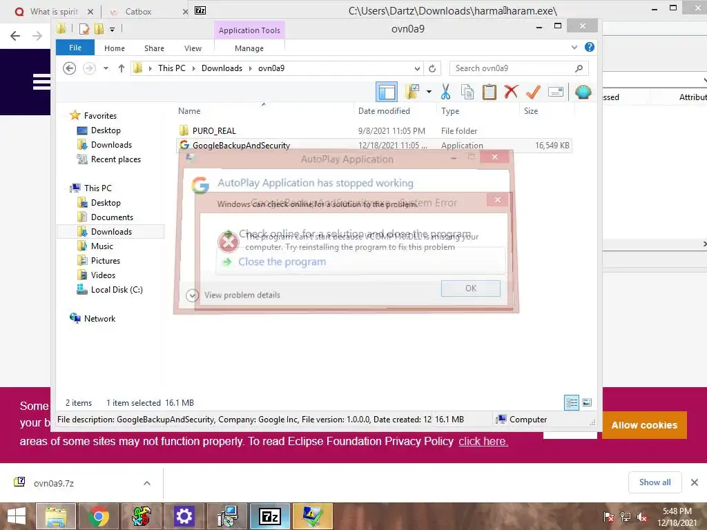
Task: Refresh the ovn0a9 folder view
Action: [432, 68]
